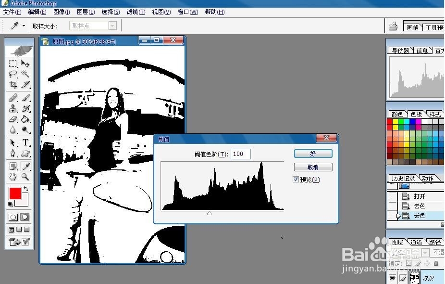
Task: Click the red foreground color swatch
Action: point(15,194)
